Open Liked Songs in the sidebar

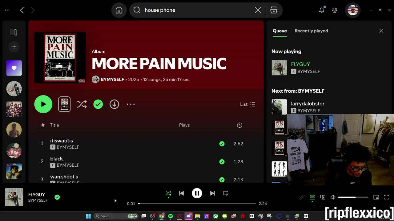[14, 68]
